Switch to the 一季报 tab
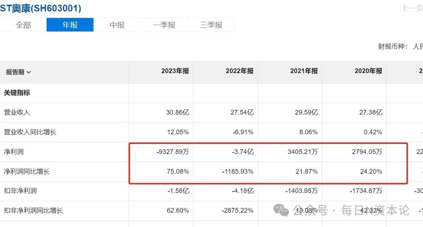The image size is (423, 227). (x=164, y=25)
